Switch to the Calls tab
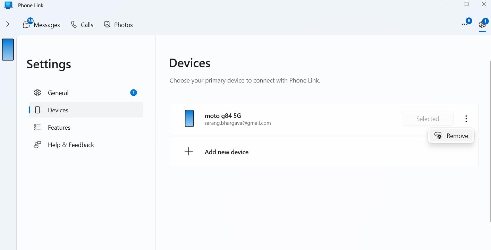 (x=82, y=25)
